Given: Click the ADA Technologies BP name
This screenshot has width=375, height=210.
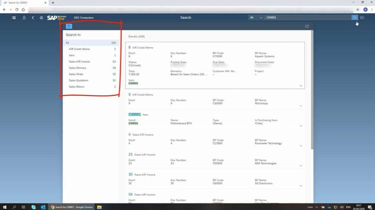Looking at the screenshot, I should 266,163.
